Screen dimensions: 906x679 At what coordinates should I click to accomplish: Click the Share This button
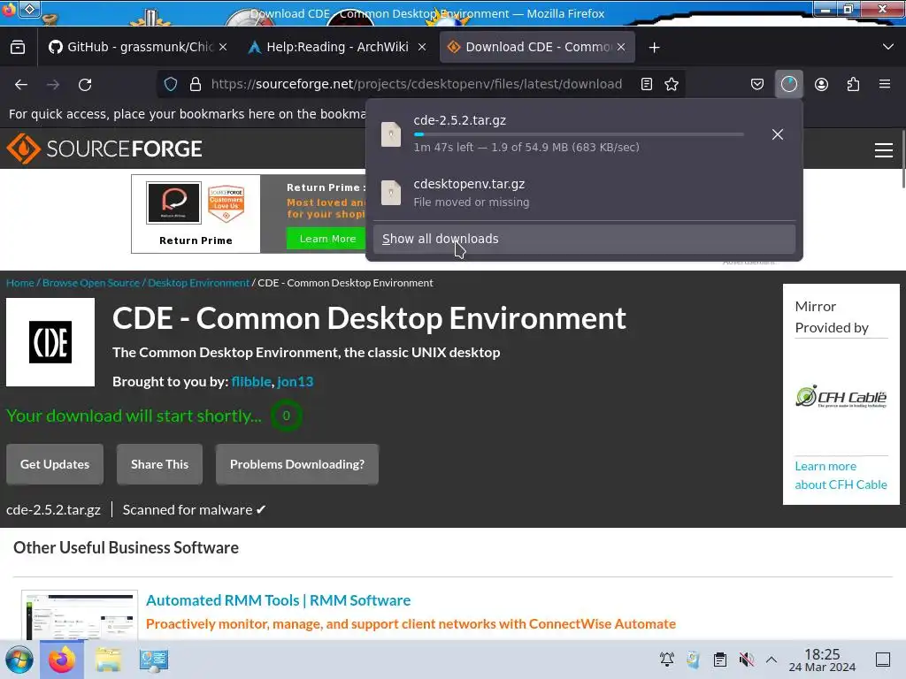(159, 464)
